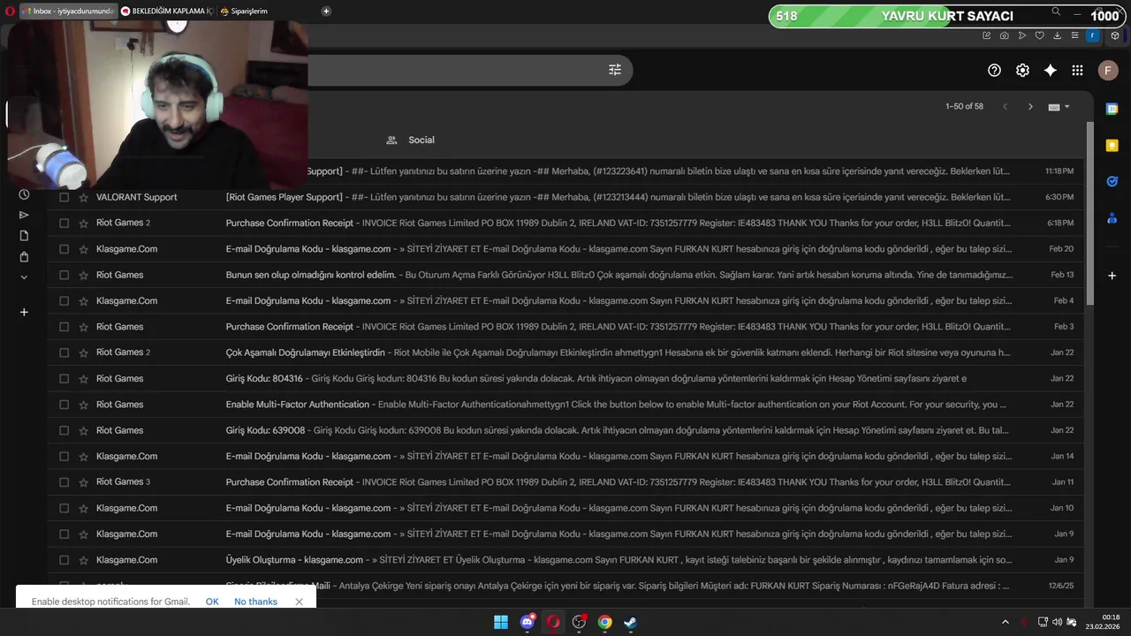The image size is (1131, 636).
Task: Click the inbox vertical scrollbar
Action: (1089, 212)
